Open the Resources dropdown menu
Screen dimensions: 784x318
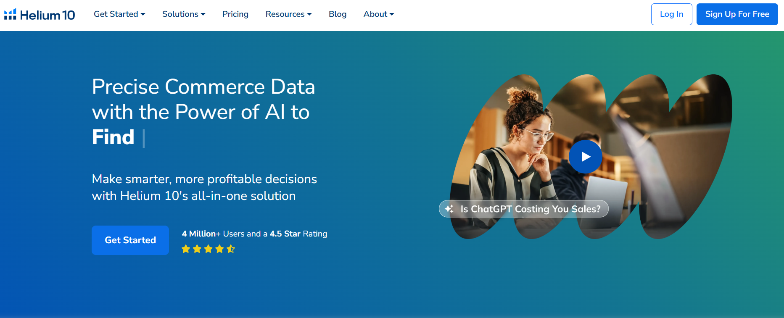pyautogui.click(x=288, y=14)
